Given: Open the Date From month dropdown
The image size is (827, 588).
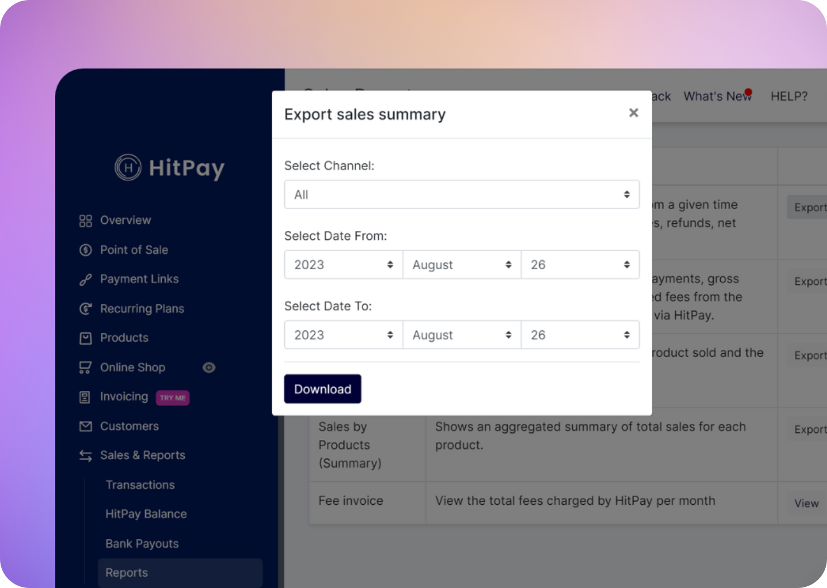Looking at the screenshot, I should pos(462,265).
